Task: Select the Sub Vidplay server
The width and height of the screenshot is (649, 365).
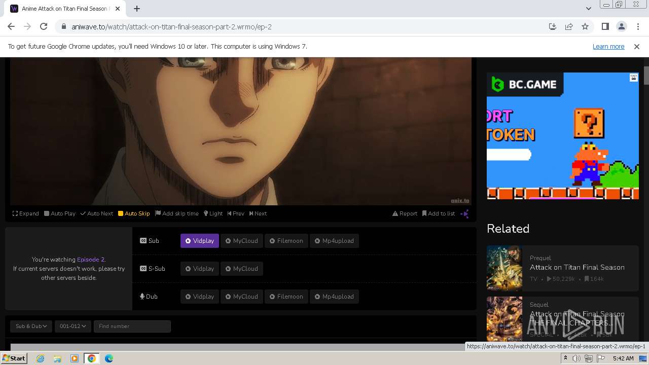Action: [x=200, y=241]
